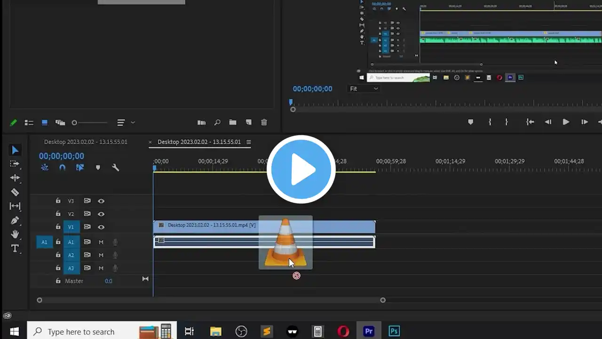Select the Pen tool

(x=15, y=220)
